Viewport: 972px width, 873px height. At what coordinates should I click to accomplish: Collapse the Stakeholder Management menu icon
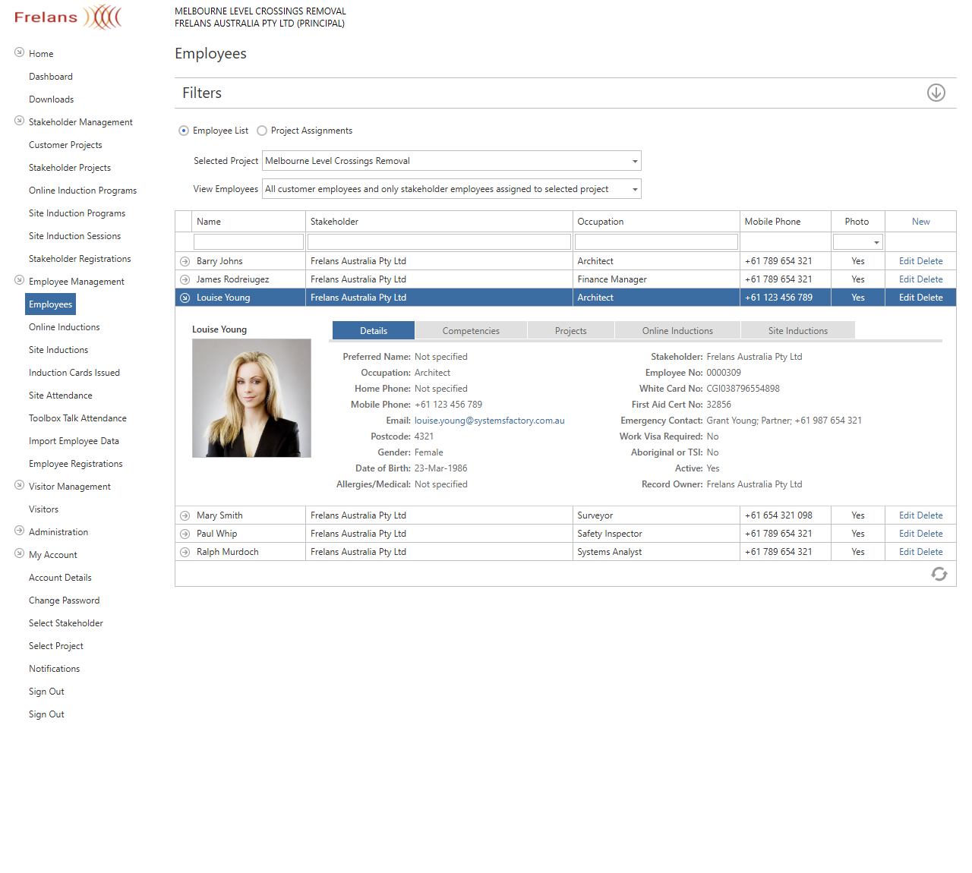tap(20, 121)
